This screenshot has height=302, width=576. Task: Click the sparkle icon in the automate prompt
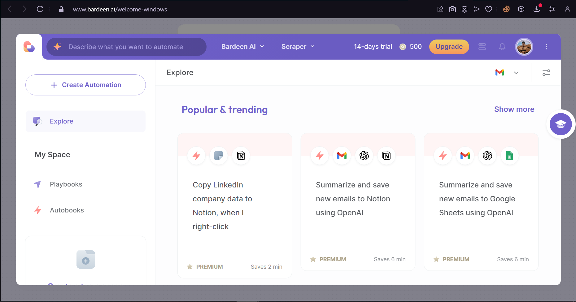(57, 47)
